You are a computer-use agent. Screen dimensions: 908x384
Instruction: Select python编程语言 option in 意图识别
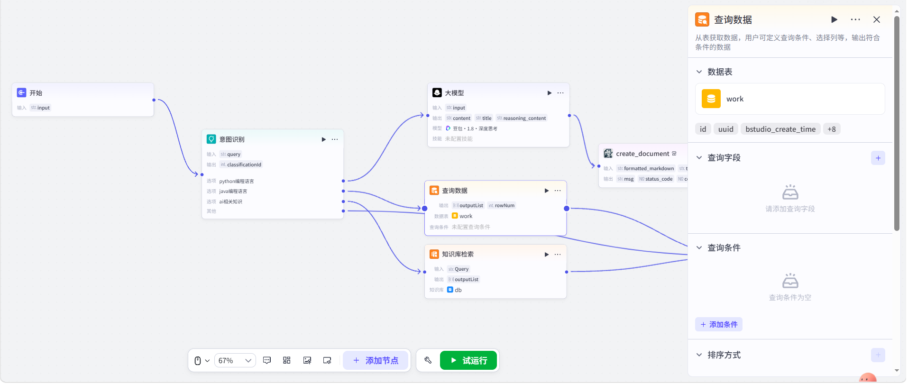(x=237, y=181)
